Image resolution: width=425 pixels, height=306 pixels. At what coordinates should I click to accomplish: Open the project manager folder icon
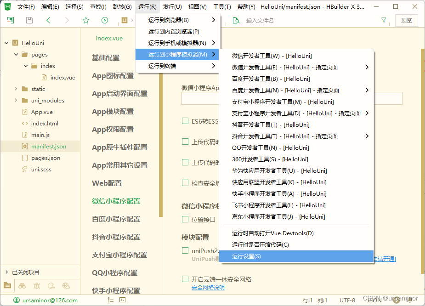[8, 285]
